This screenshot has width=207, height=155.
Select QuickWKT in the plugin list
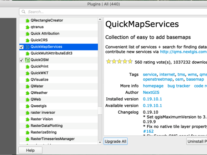[x=59, y=73]
